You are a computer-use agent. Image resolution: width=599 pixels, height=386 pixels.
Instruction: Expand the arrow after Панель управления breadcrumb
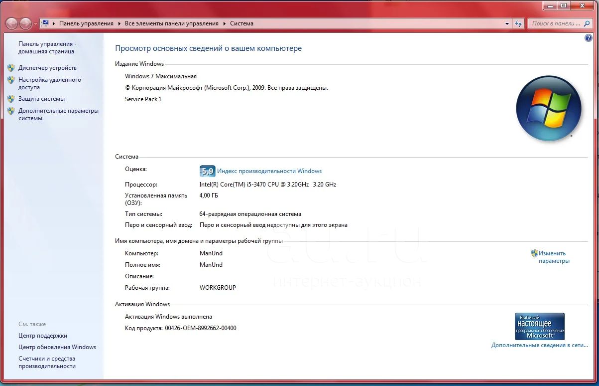tap(120, 23)
